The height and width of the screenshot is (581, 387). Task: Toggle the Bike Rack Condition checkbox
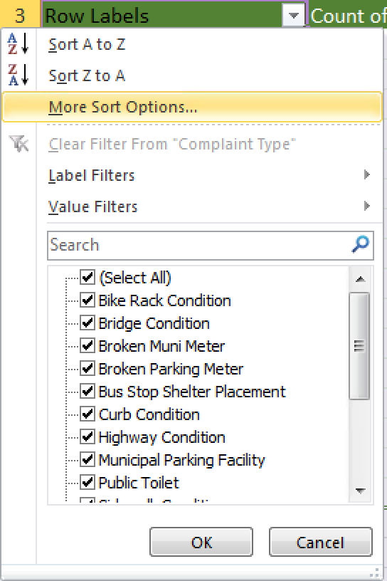point(88,300)
